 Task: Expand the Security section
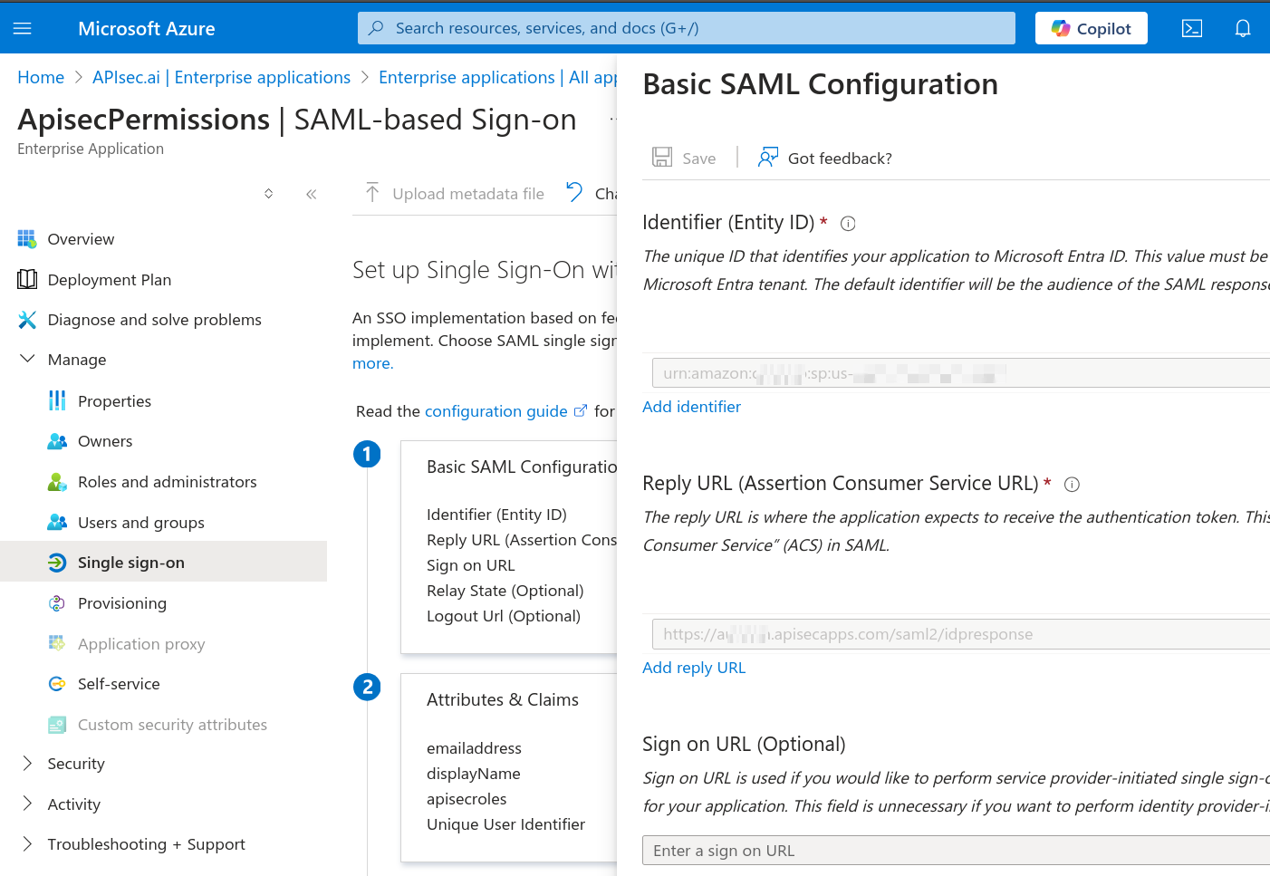click(27, 764)
